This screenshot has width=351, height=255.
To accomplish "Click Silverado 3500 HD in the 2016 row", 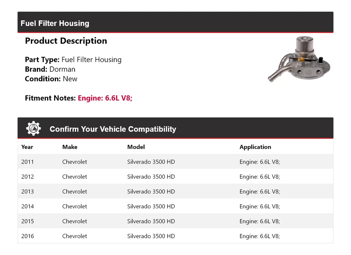I will [x=151, y=236].
